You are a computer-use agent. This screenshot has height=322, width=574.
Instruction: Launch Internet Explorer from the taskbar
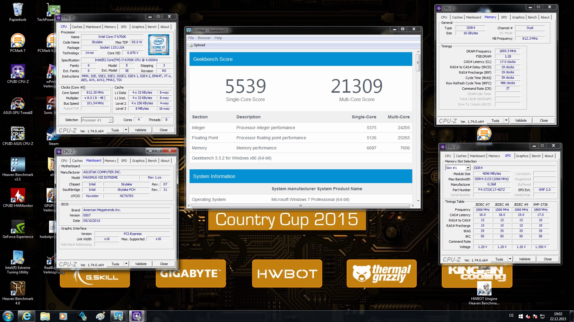pyautogui.click(x=27, y=316)
